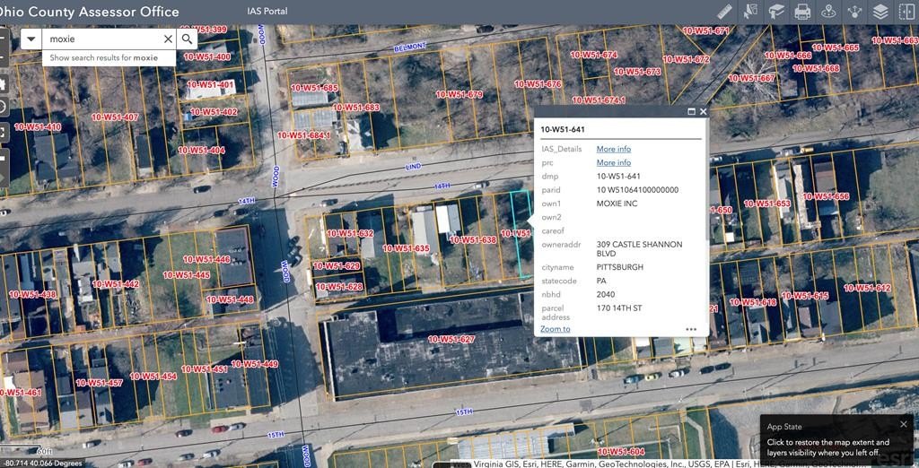Click the search magnifier button
Image resolution: width=919 pixels, height=468 pixels.
[x=188, y=39]
